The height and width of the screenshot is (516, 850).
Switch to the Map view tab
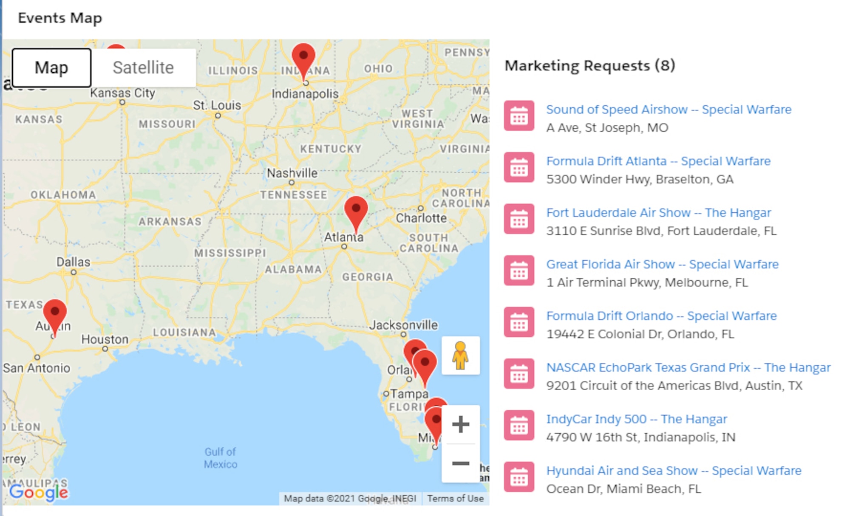51,68
